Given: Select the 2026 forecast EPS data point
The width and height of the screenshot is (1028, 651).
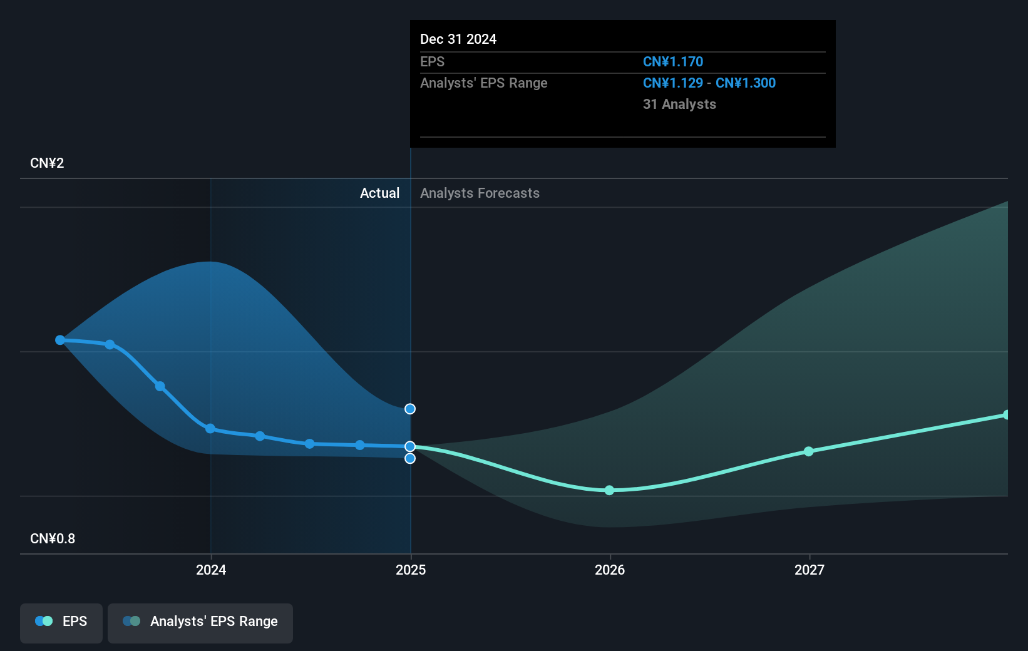Looking at the screenshot, I should tap(610, 490).
